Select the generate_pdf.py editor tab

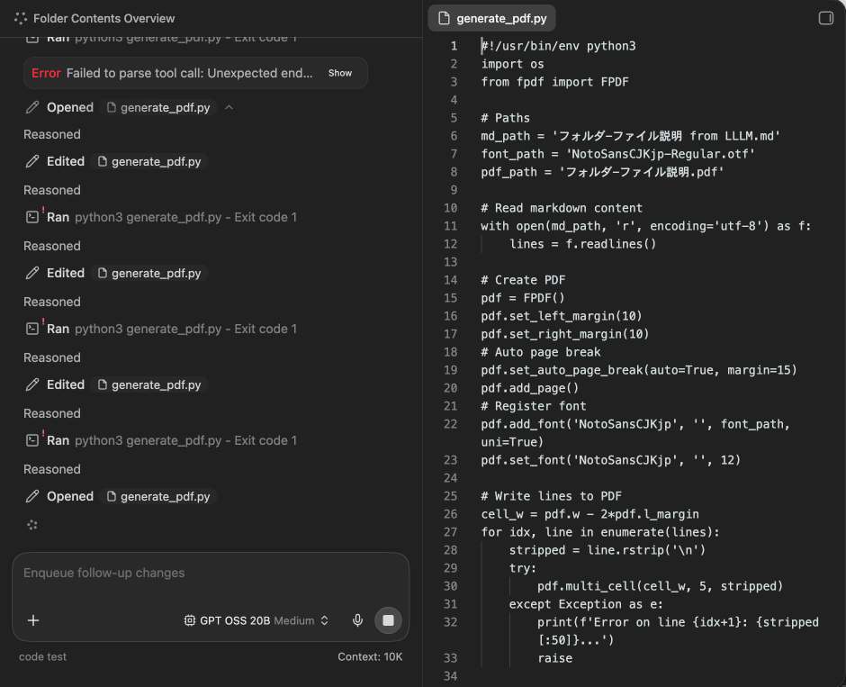[x=492, y=18]
